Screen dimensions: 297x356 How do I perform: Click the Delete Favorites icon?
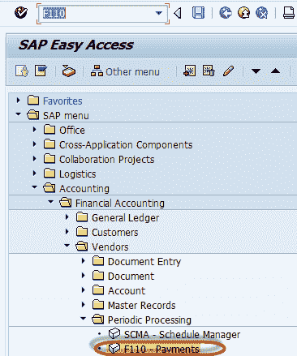209,71
